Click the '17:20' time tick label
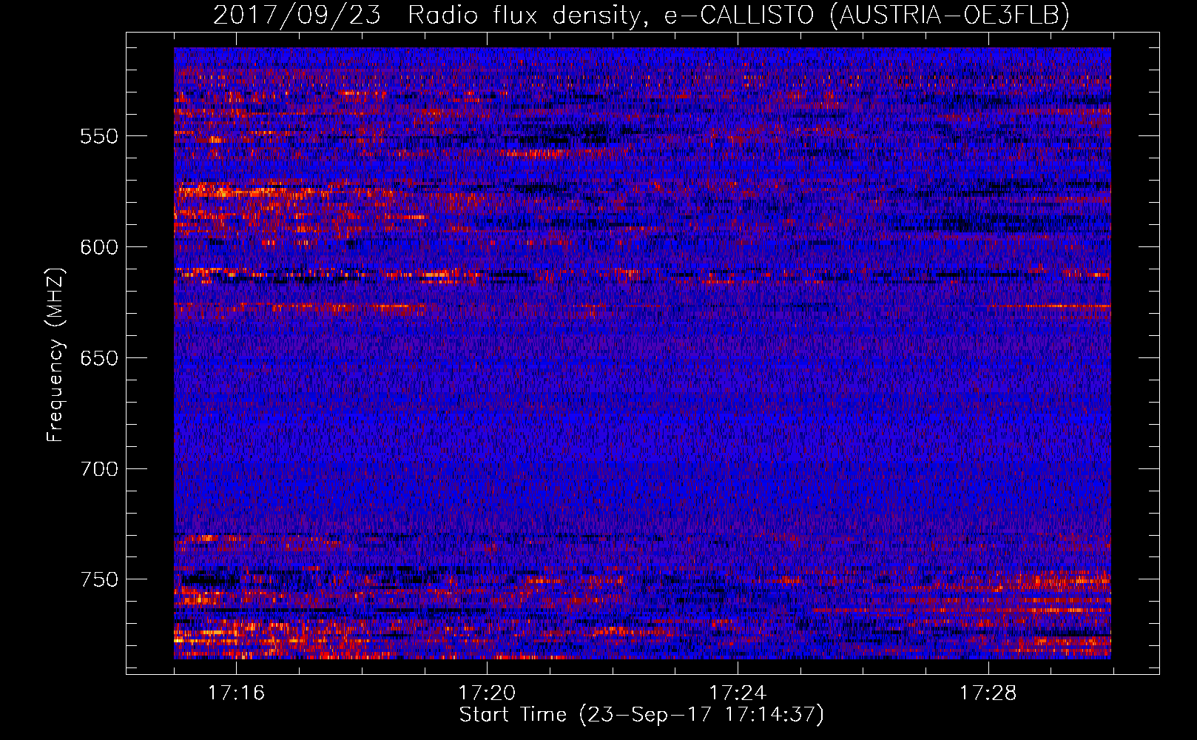Screen dimensions: 1197x740 coord(487,693)
